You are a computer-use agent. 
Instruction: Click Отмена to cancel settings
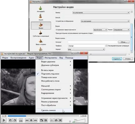coord(128,59)
